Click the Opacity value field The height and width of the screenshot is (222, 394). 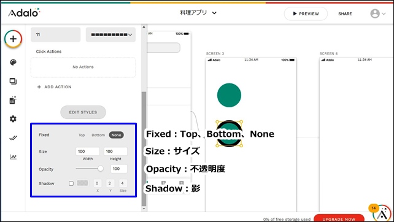click(119, 169)
